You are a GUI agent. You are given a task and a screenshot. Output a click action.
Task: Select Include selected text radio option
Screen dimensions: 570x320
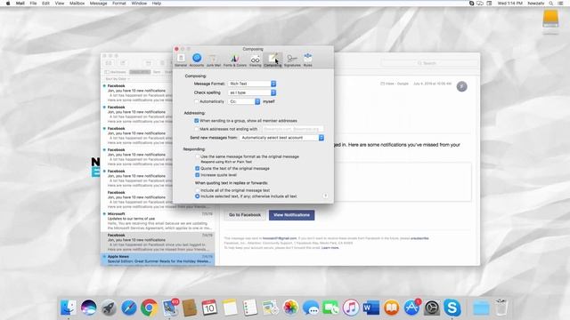198,196
